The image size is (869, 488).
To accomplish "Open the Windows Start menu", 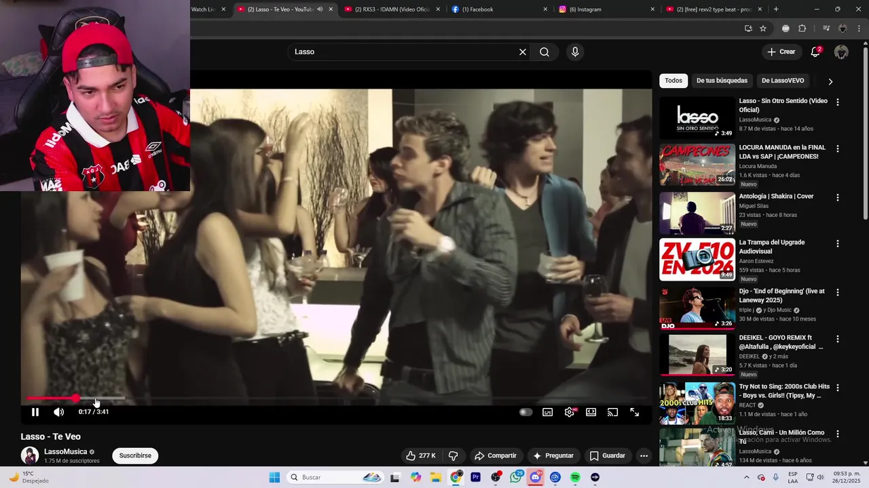I will [274, 477].
